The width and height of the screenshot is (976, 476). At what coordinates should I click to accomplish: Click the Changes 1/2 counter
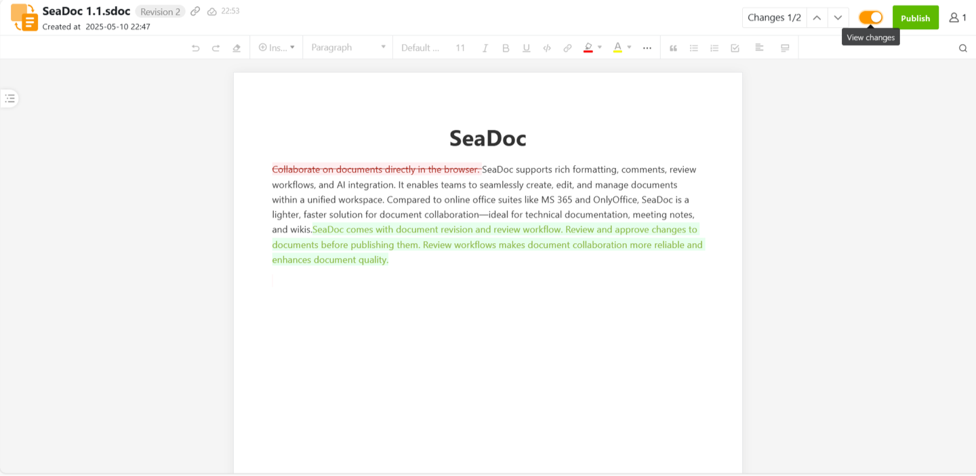775,18
